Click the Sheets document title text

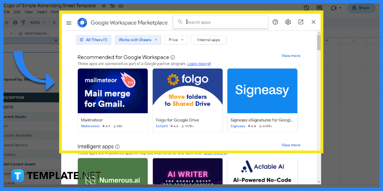coord(50,5)
